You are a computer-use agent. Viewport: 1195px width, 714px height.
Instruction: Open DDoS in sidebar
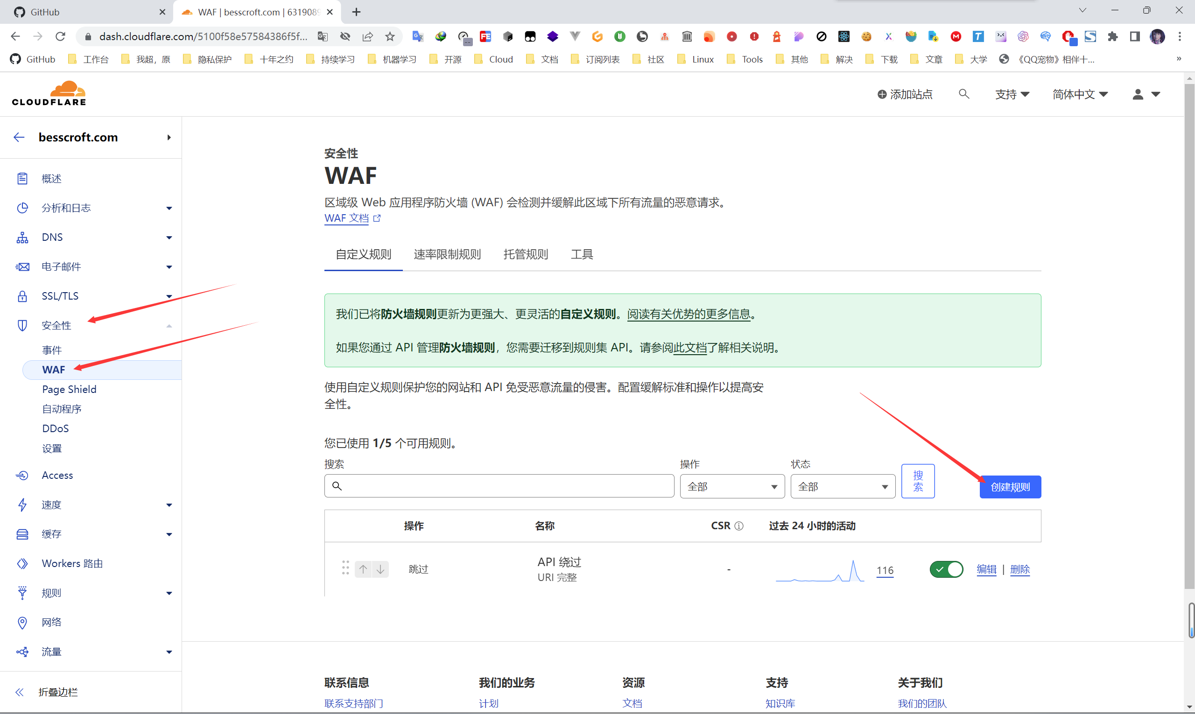pyautogui.click(x=56, y=428)
